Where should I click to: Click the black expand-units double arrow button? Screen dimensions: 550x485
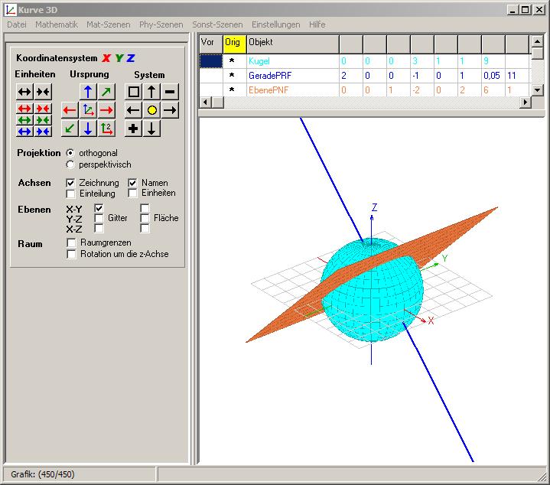tap(24, 93)
